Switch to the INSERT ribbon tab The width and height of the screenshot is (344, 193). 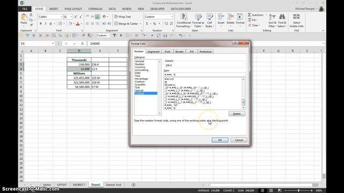point(54,9)
